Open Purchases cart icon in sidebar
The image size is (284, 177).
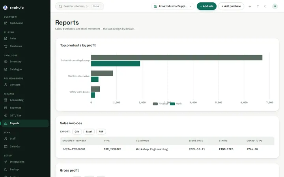pyautogui.click(x=6, y=46)
